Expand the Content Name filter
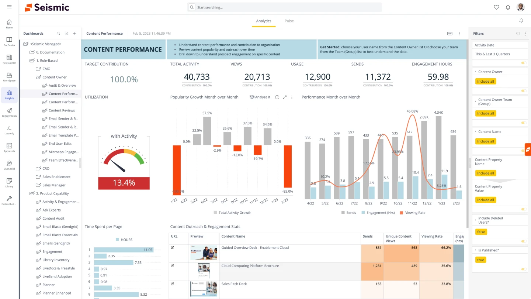This screenshot has height=299, width=531. pos(475,131)
